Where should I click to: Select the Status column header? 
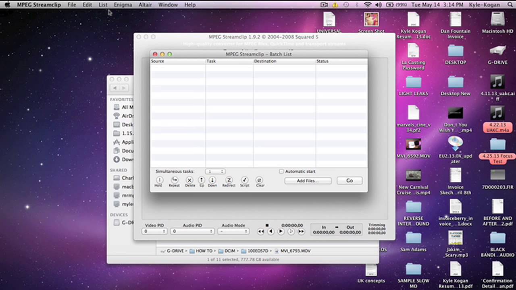(x=341, y=61)
